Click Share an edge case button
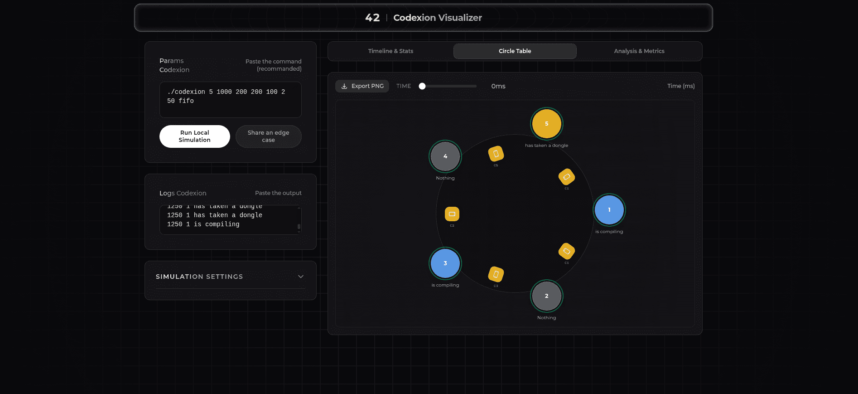This screenshot has width=858, height=394. 269,136
